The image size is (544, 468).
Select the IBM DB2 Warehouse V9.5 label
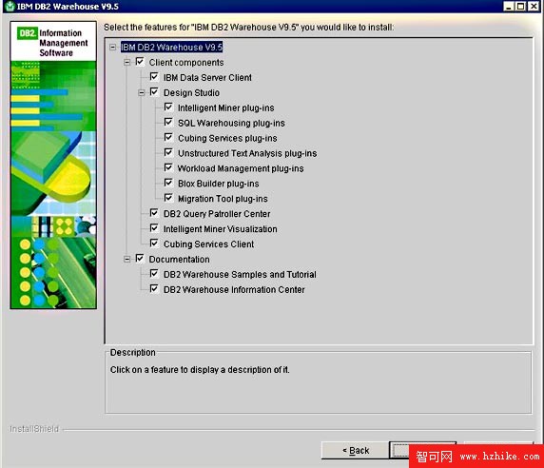point(172,48)
